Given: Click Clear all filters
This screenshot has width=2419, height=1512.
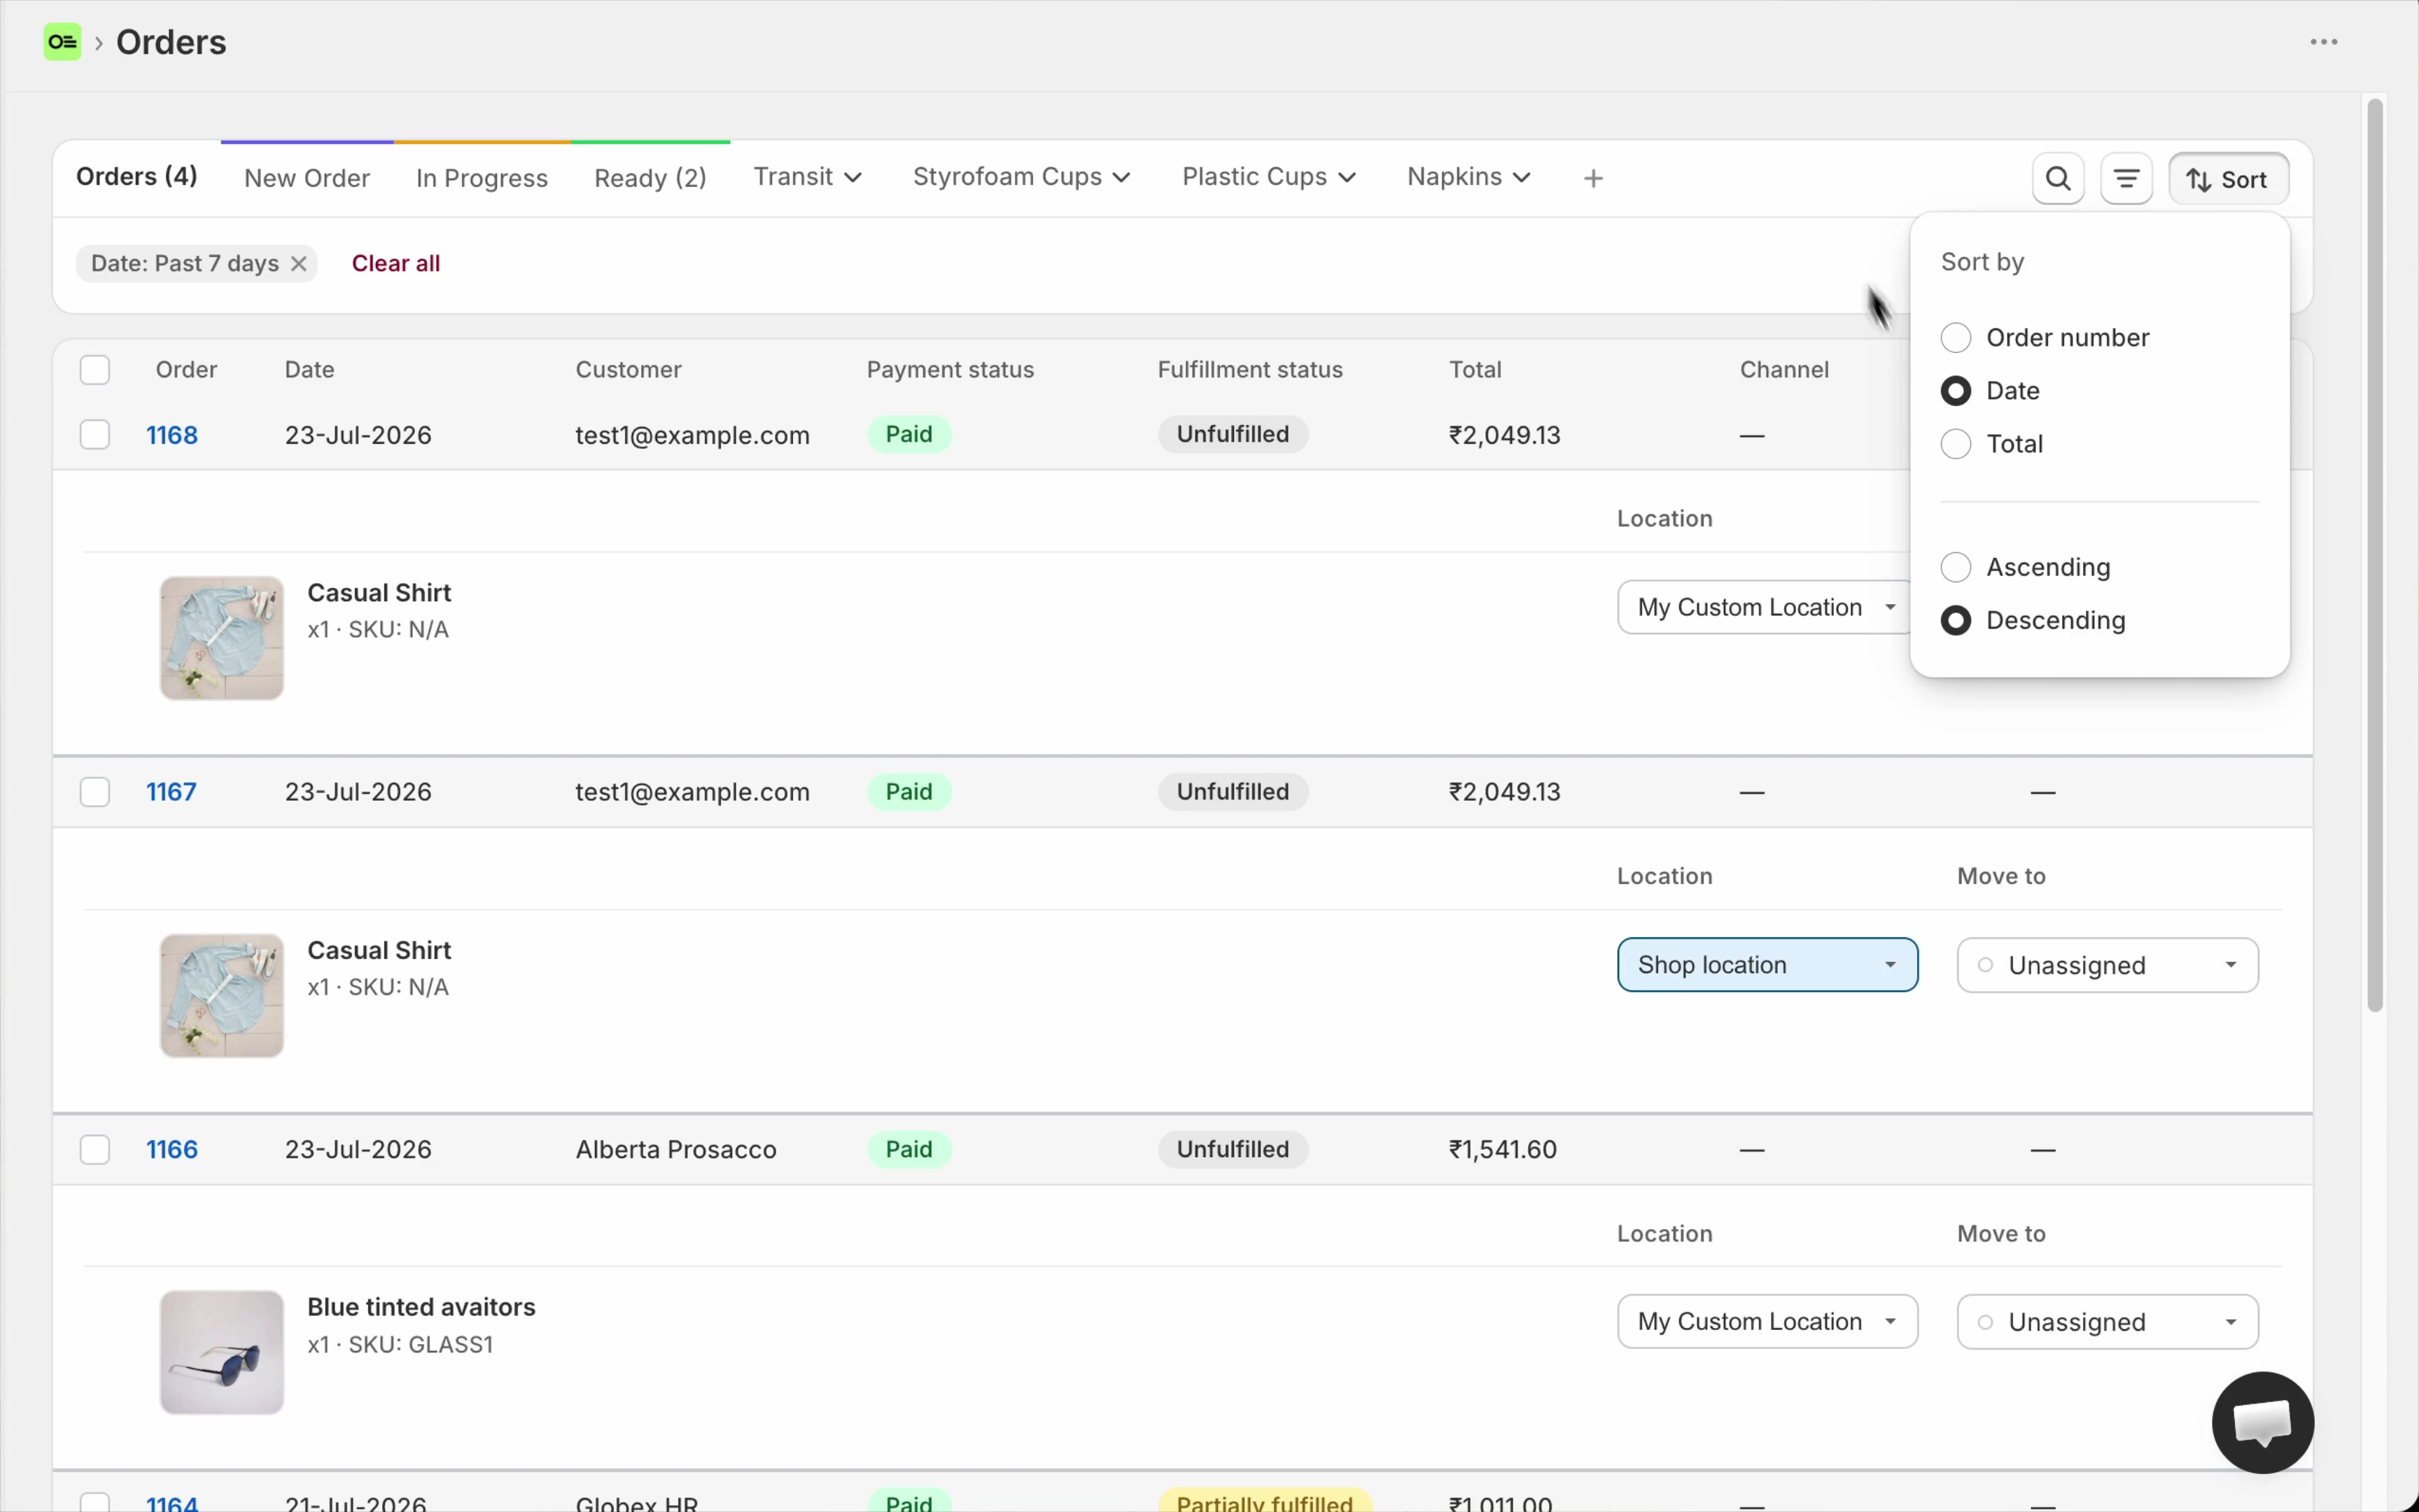Looking at the screenshot, I should tap(396, 264).
